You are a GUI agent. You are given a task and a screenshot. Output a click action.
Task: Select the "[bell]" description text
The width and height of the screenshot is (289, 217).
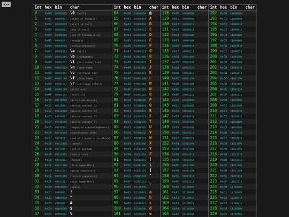click(x=81, y=51)
